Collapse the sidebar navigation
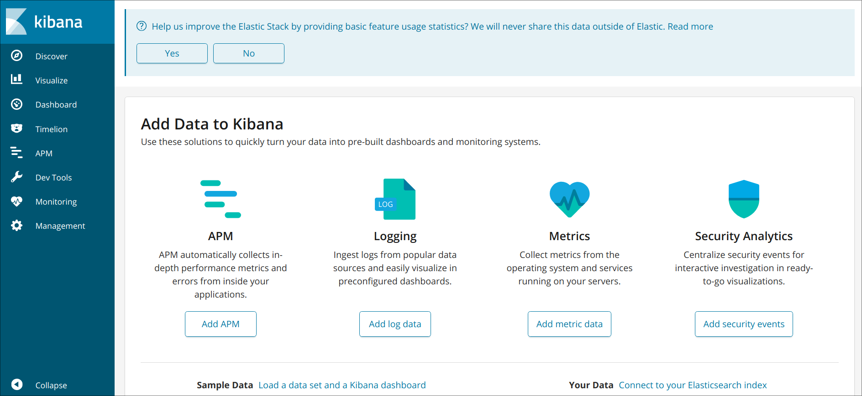Image resolution: width=862 pixels, height=396 pixels. coord(17,385)
